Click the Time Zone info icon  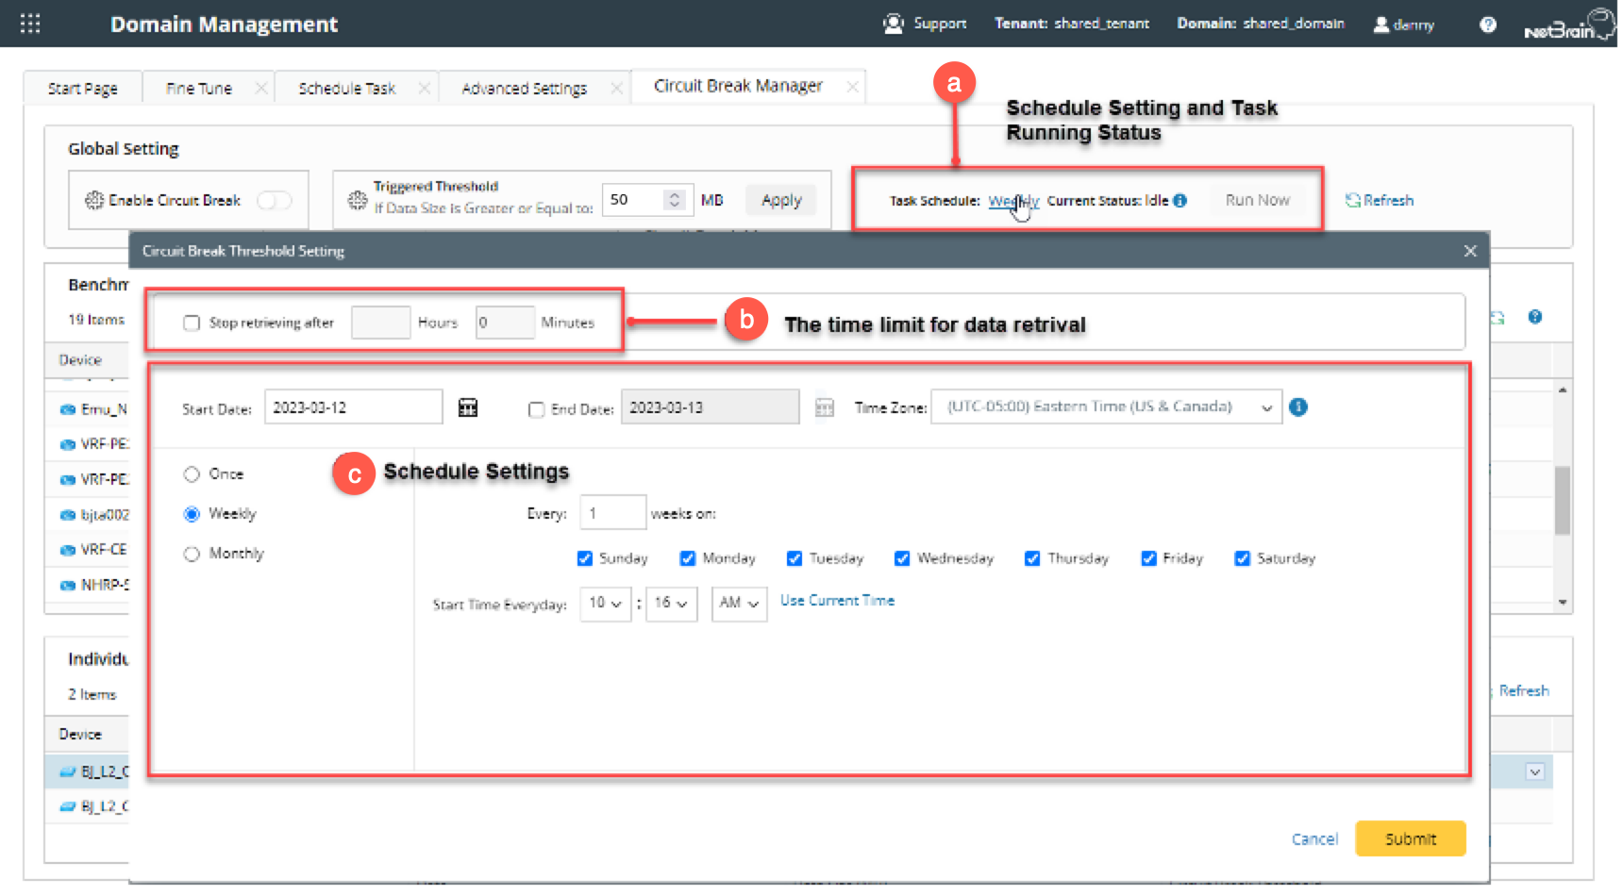[x=1298, y=407]
